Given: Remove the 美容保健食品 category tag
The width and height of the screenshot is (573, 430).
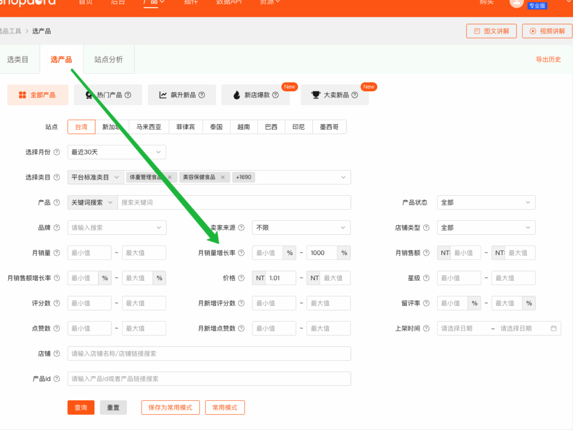Looking at the screenshot, I should [x=222, y=177].
